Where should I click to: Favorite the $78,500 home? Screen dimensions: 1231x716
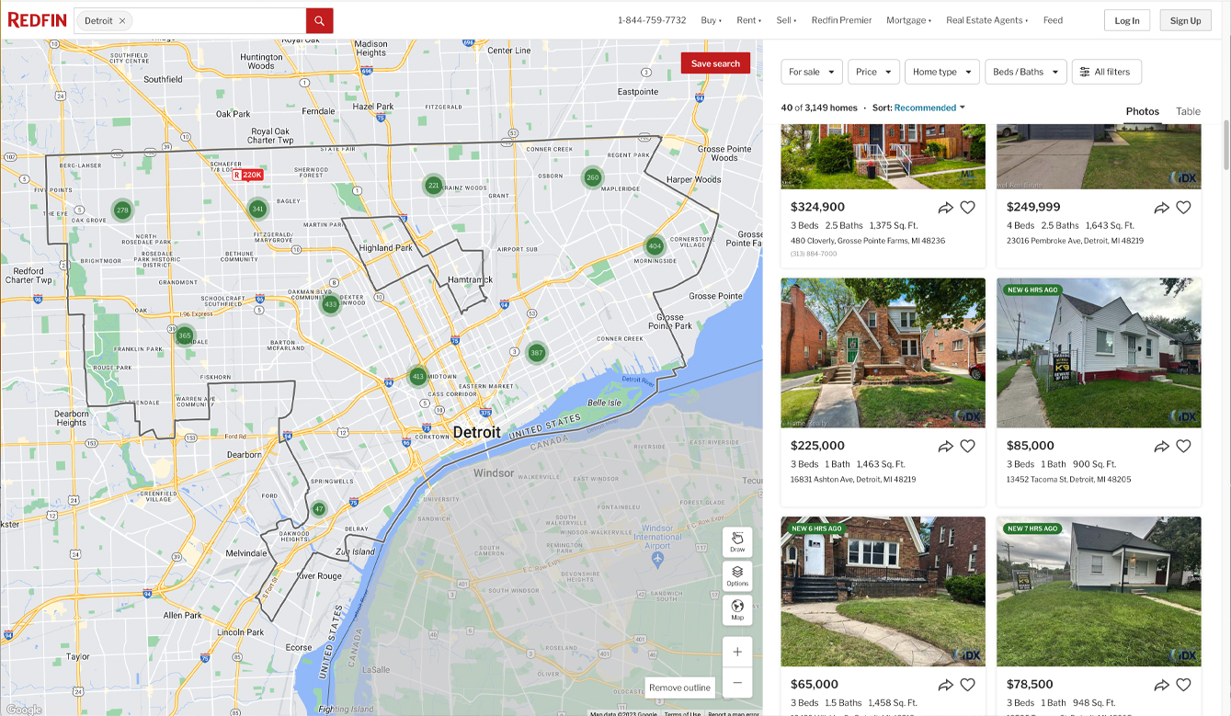click(x=1183, y=685)
